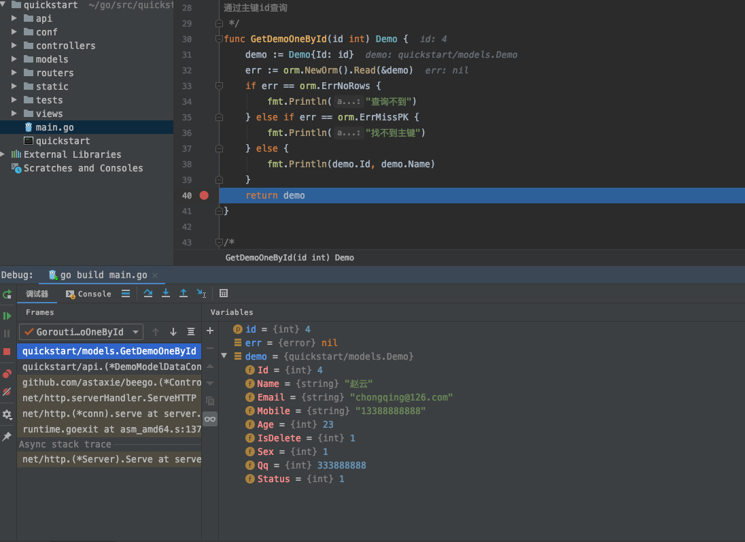Stop the debug session with the red square
745x542 pixels.
click(x=7, y=351)
